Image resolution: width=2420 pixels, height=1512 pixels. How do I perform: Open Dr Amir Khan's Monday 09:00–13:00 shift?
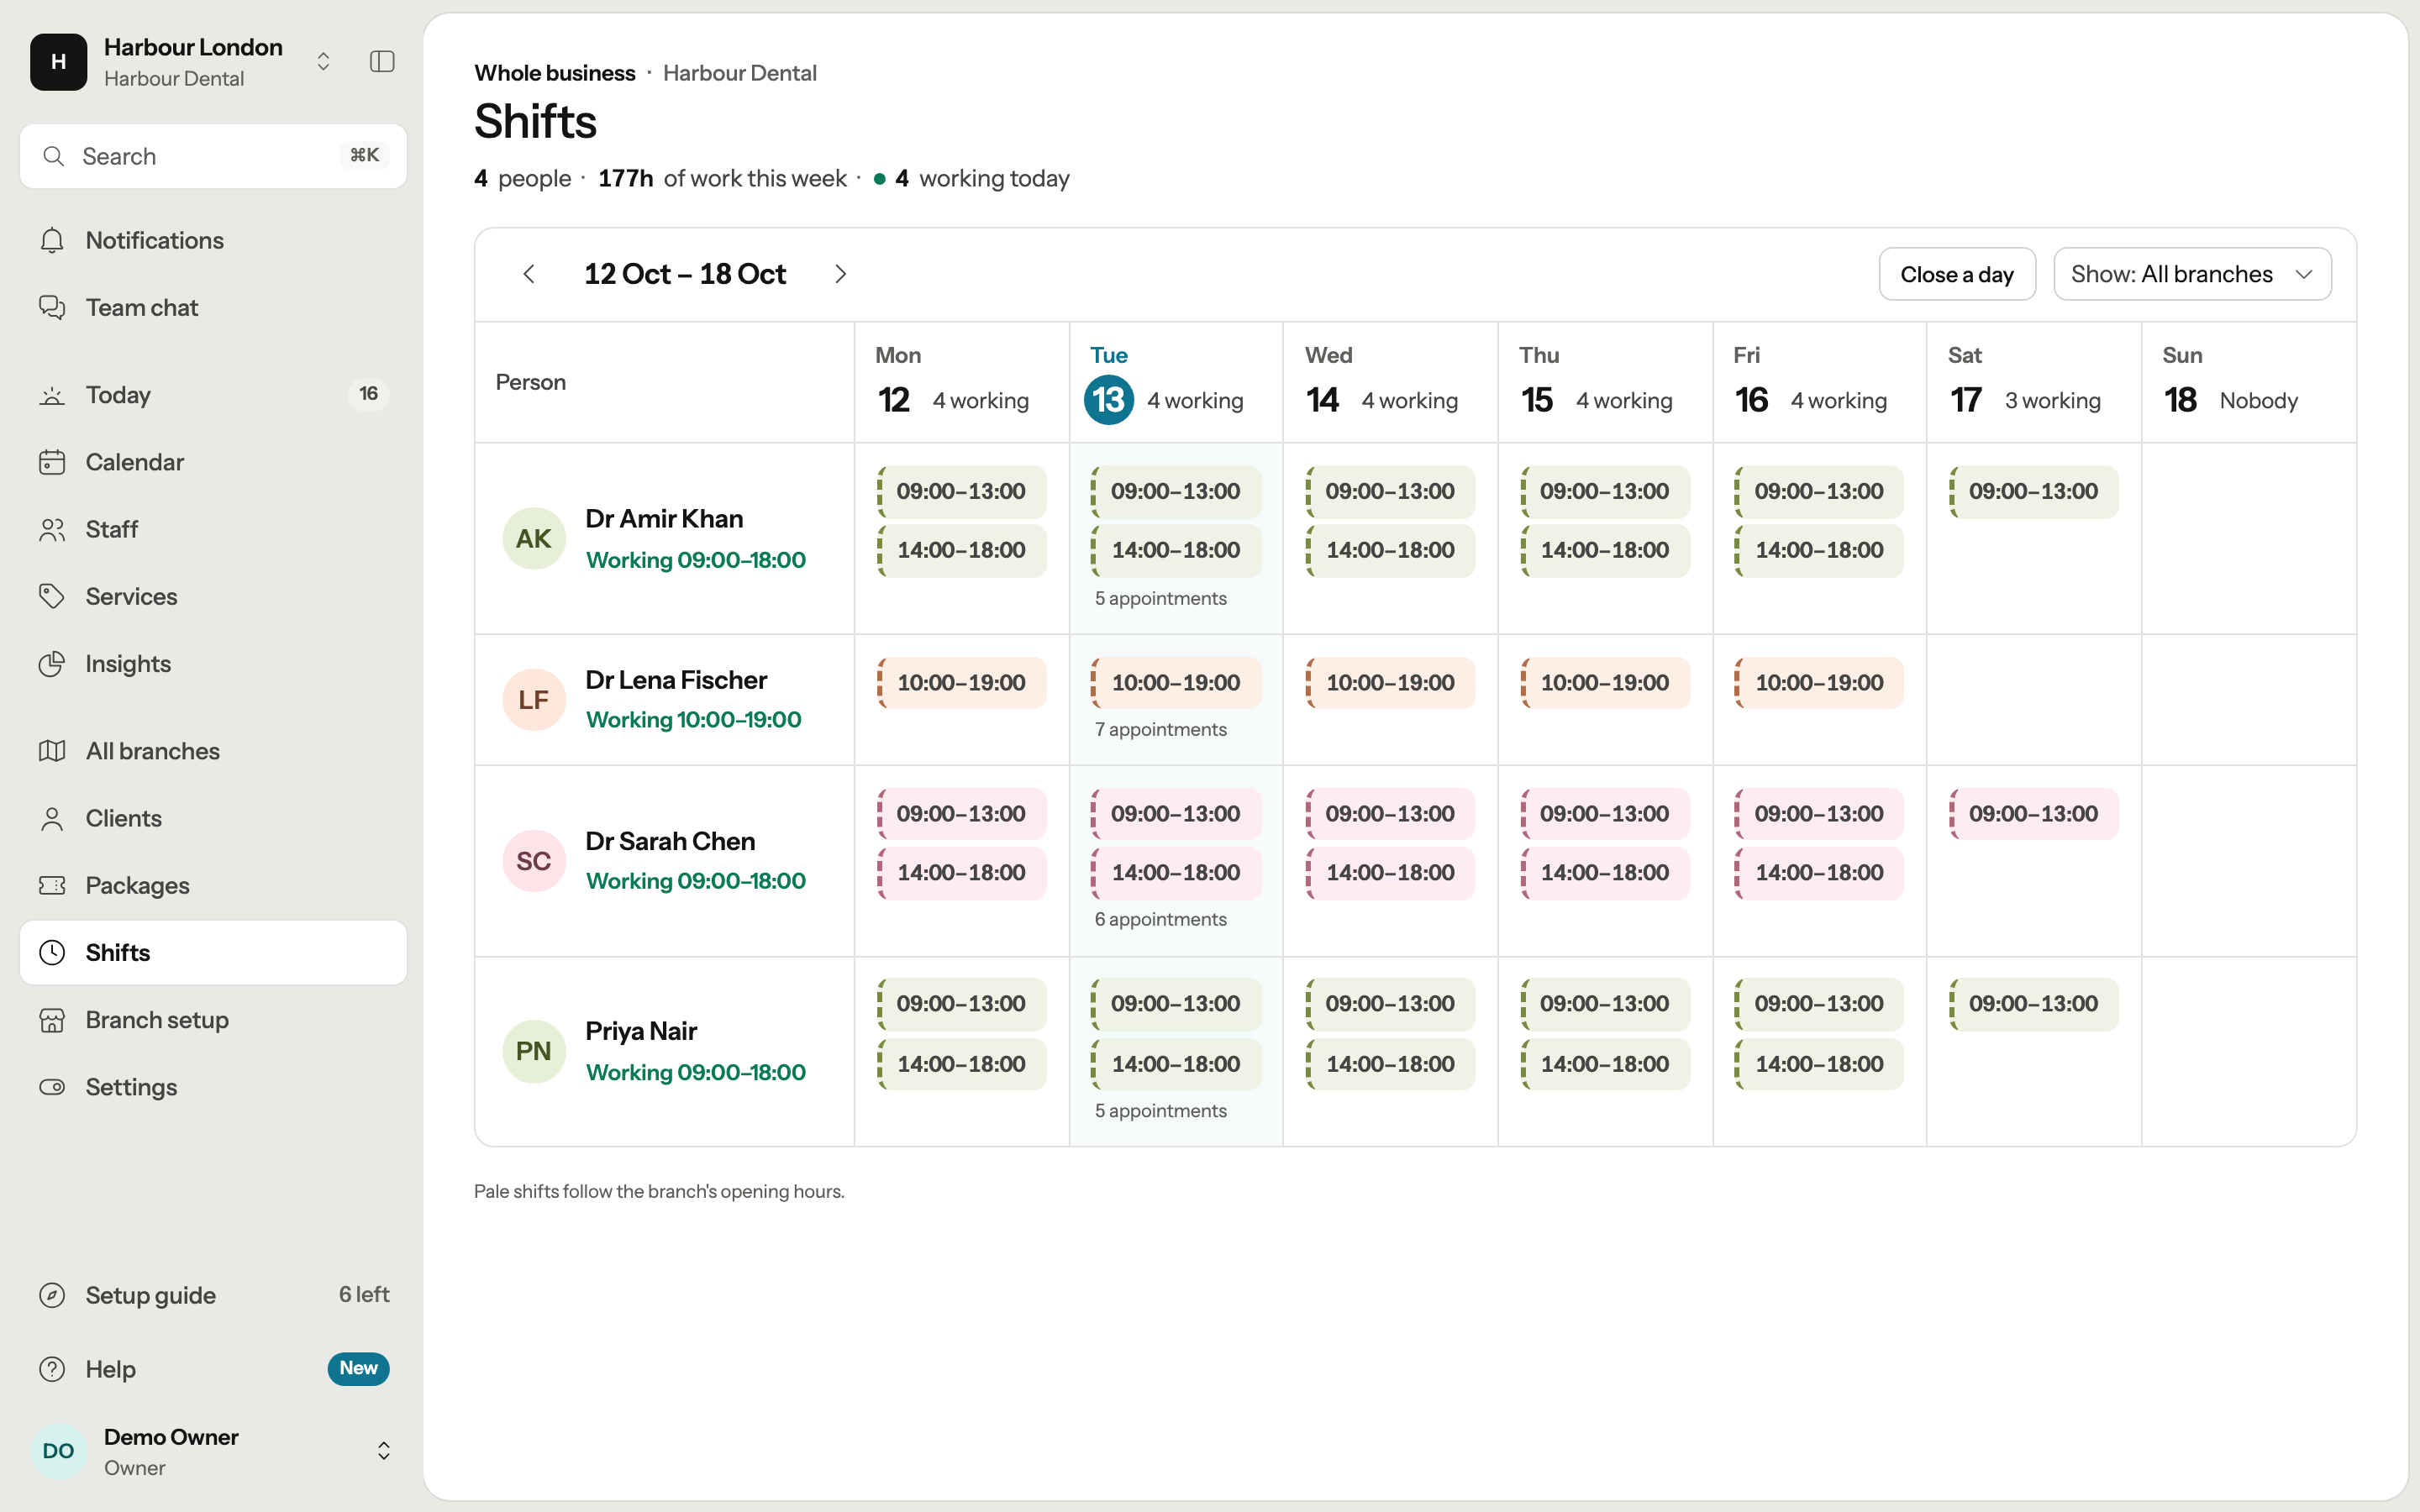click(961, 492)
